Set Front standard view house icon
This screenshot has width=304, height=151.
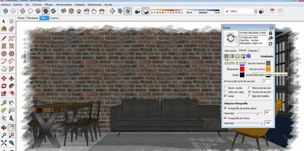[x=79, y=11]
